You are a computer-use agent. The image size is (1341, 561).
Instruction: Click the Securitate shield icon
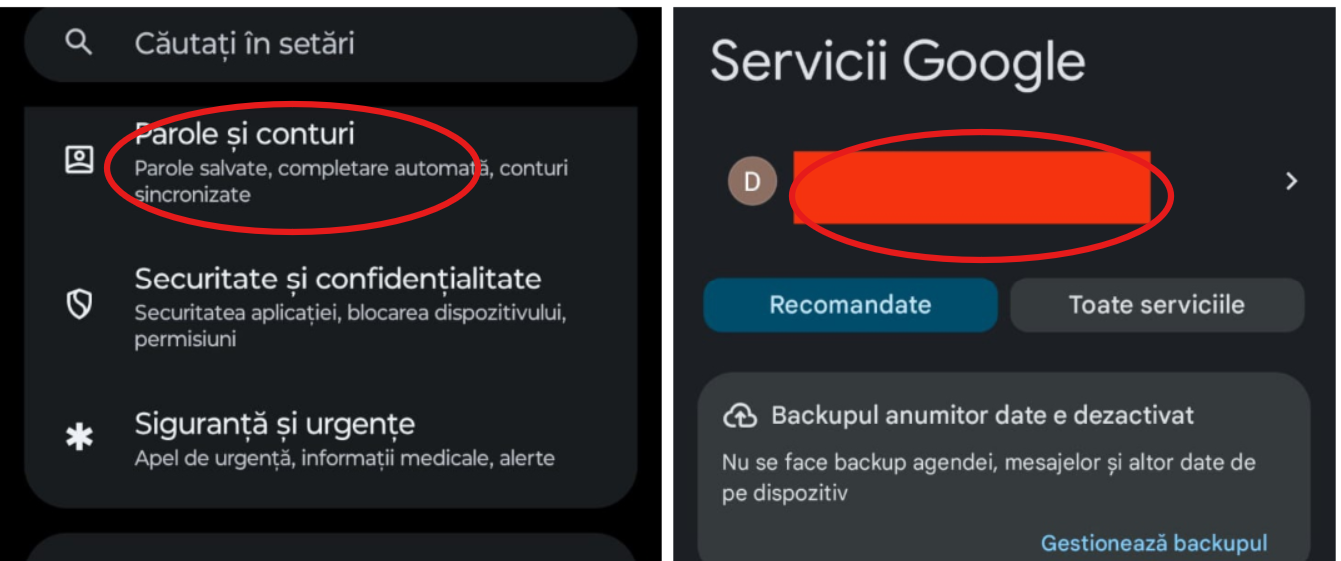[79, 305]
